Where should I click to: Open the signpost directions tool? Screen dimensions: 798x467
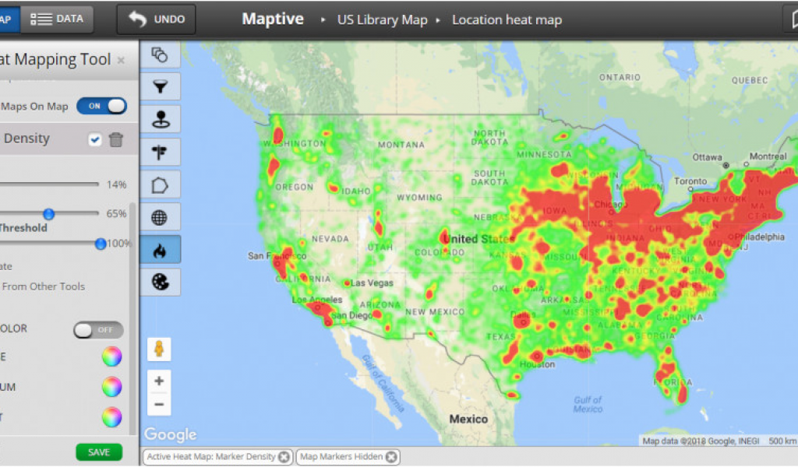(160, 152)
